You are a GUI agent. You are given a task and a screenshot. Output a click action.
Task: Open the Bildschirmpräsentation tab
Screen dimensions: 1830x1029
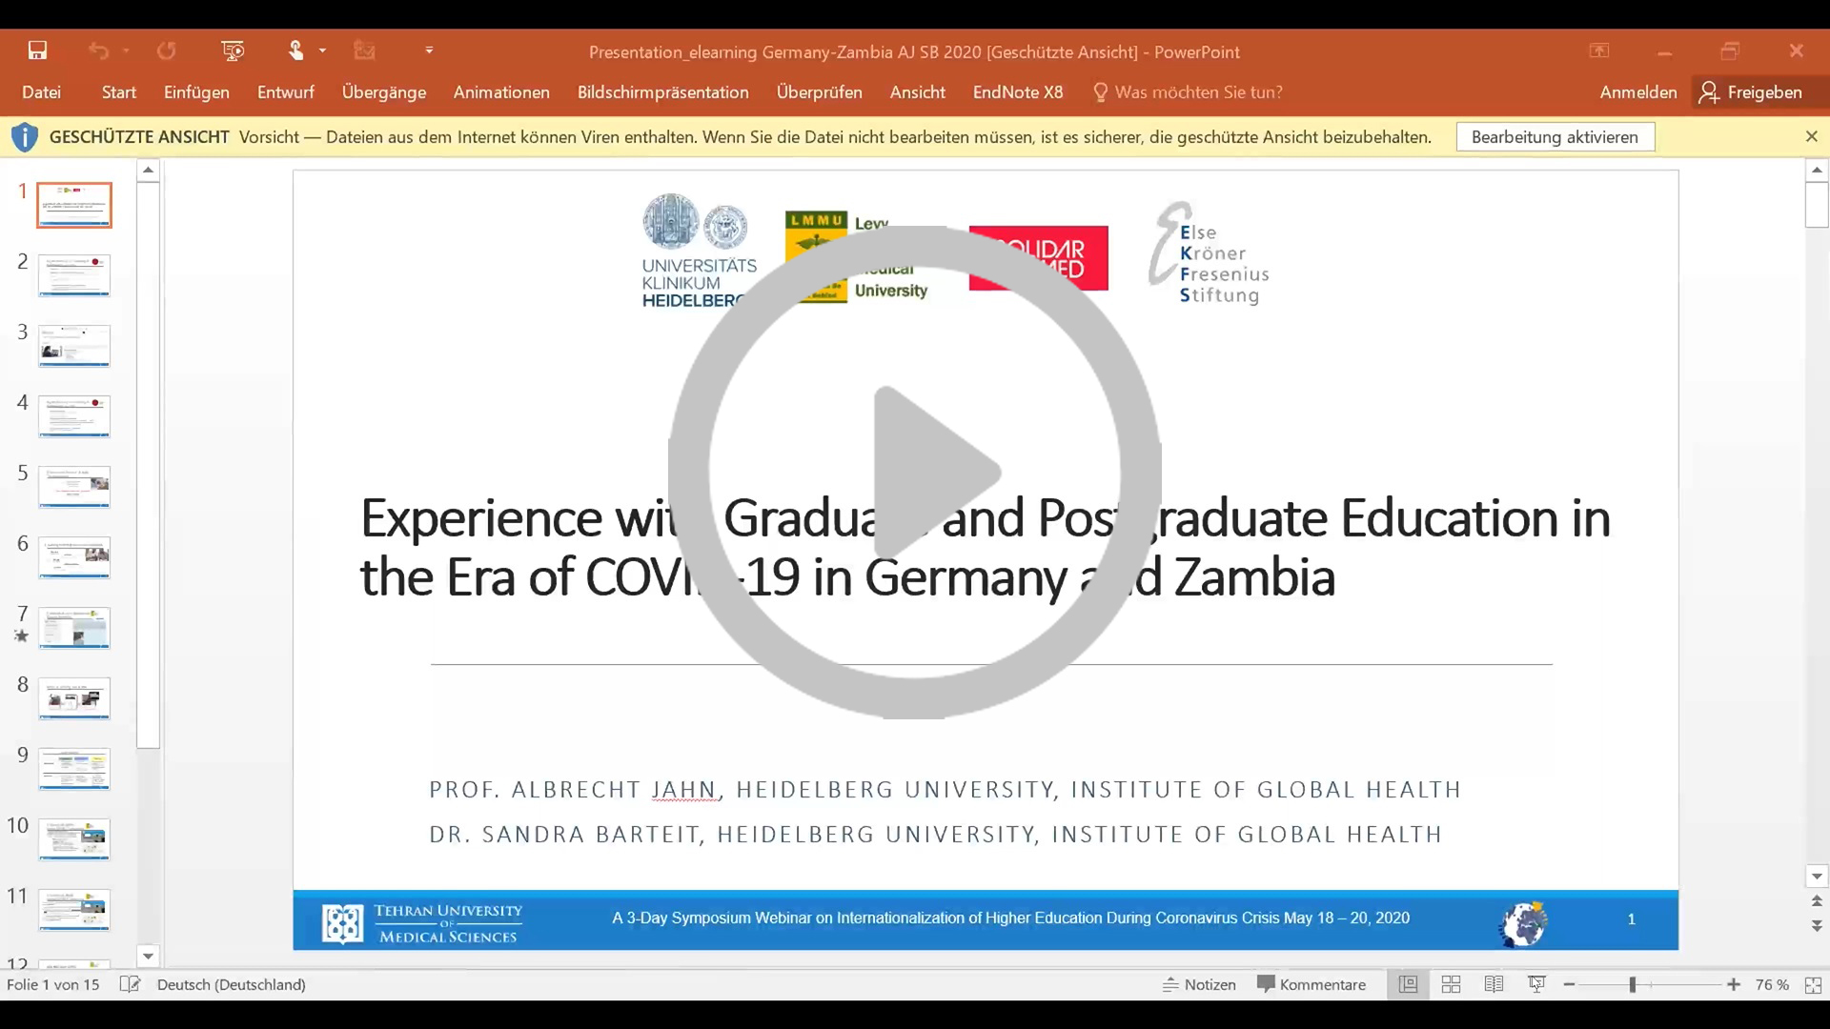click(662, 92)
